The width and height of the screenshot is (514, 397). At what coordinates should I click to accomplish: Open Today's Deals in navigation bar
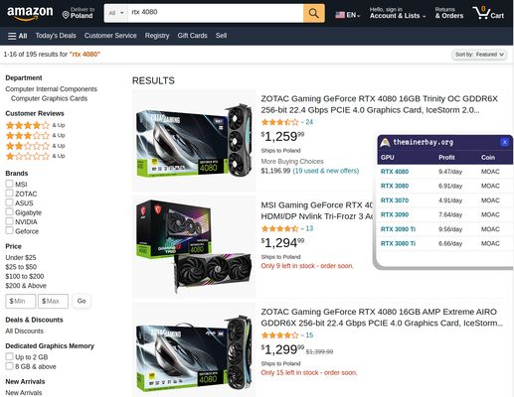click(x=56, y=36)
